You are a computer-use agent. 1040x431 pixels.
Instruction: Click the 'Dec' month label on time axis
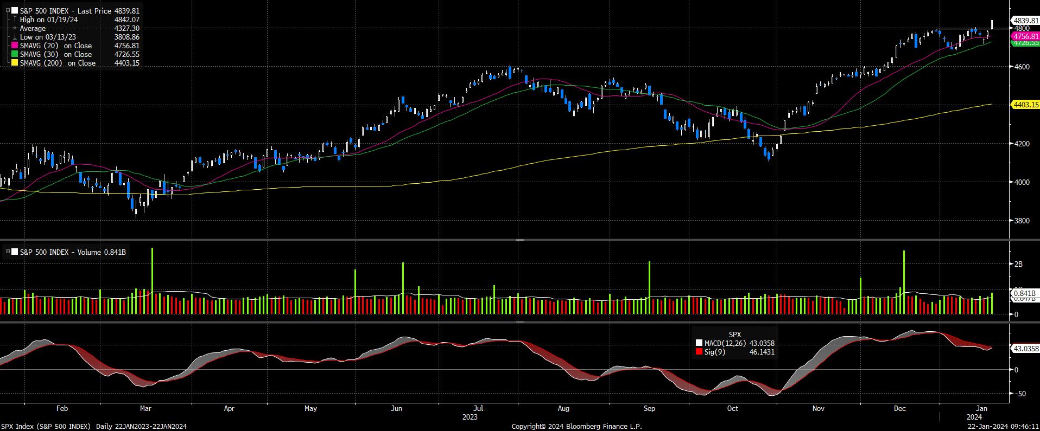[900, 408]
